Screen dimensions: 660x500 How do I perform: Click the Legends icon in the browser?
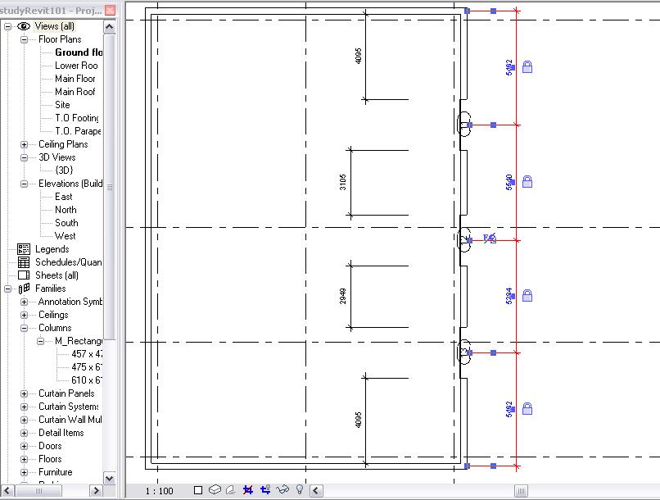point(24,249)
